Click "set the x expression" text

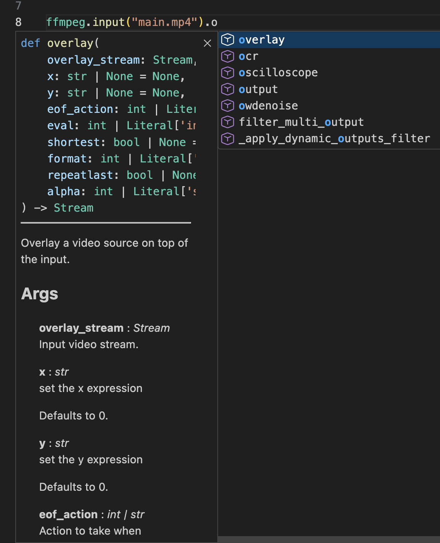pos(91,388)
